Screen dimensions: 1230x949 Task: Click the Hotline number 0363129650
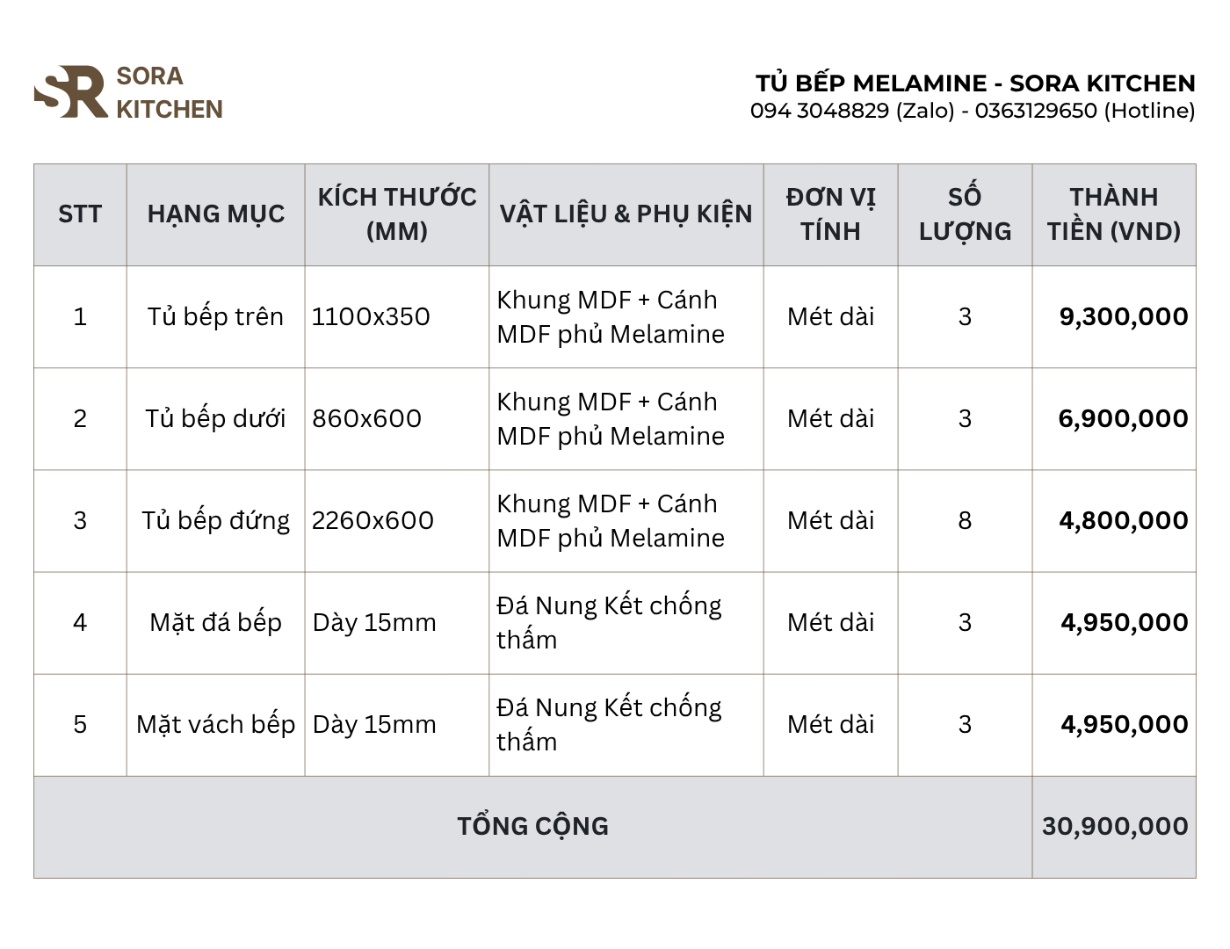1035,111
